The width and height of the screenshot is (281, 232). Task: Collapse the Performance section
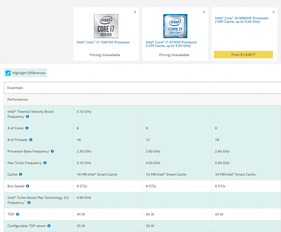click(18, 100)
